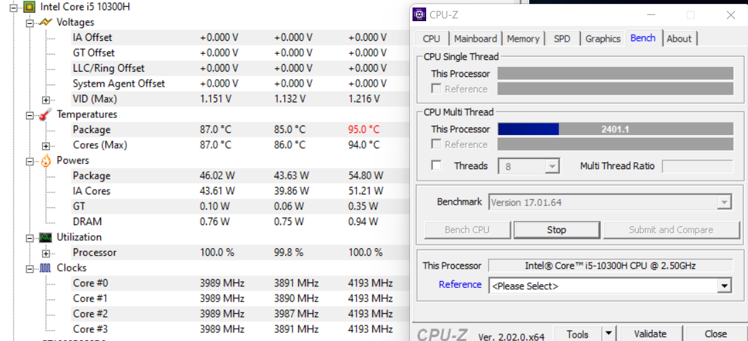Collapse the Intel Core i5 10300H tree node

click(14, 7)
